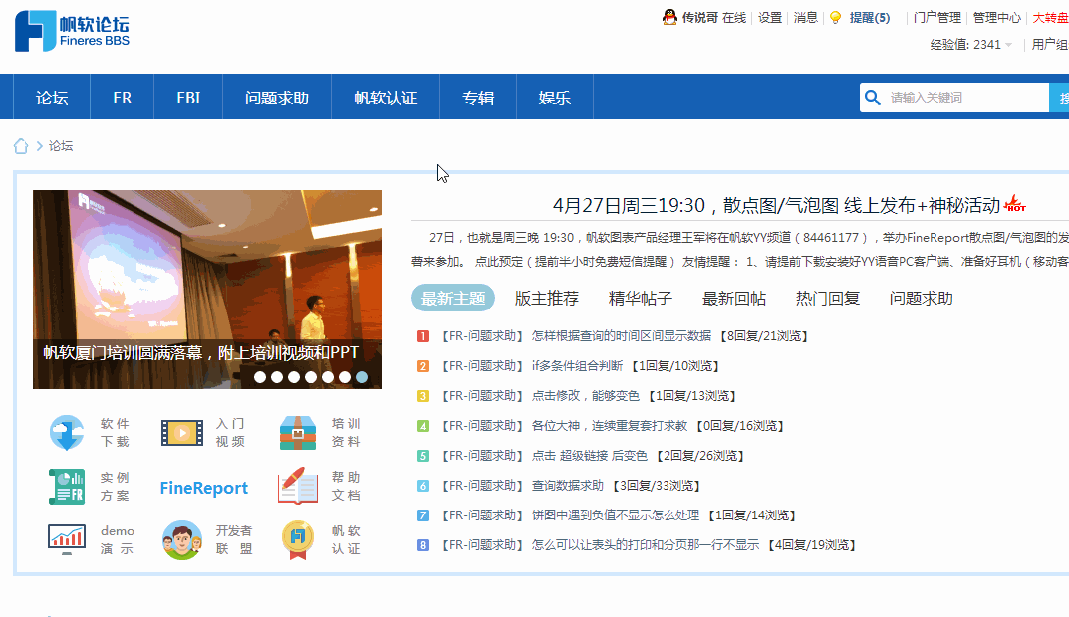Open the 帮助文档 book icon
The image size is (1069, 617).
298,486
